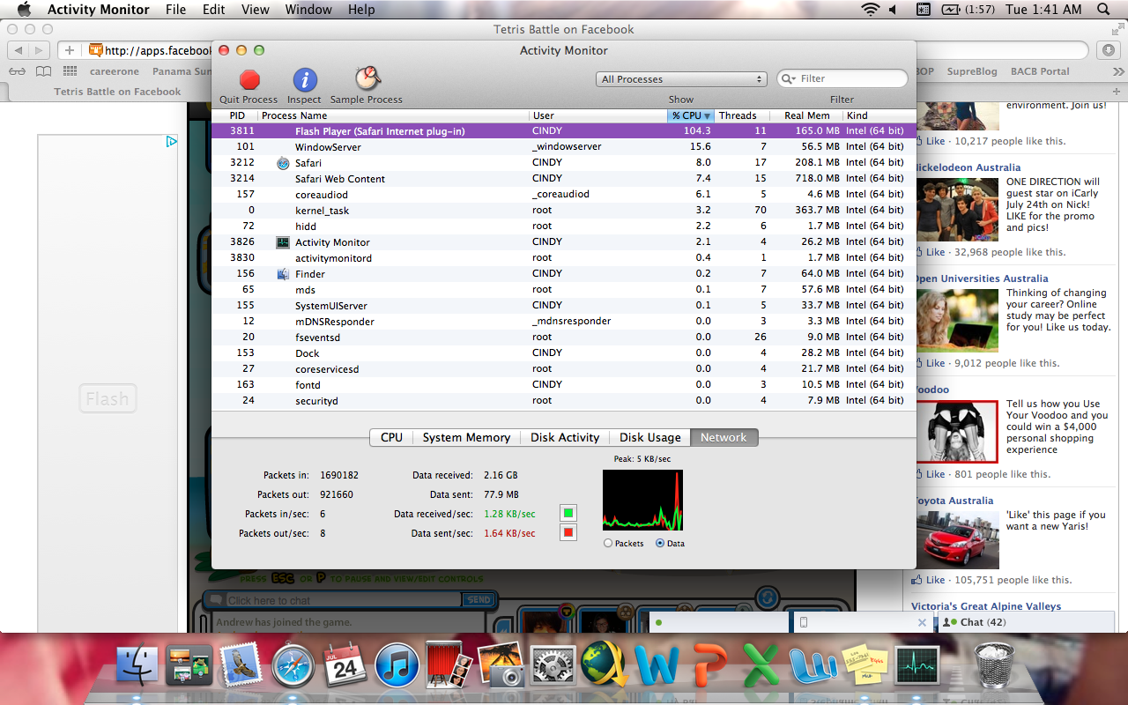Click the Wi-Fi status icon in menu bar

tap(871, 10)
